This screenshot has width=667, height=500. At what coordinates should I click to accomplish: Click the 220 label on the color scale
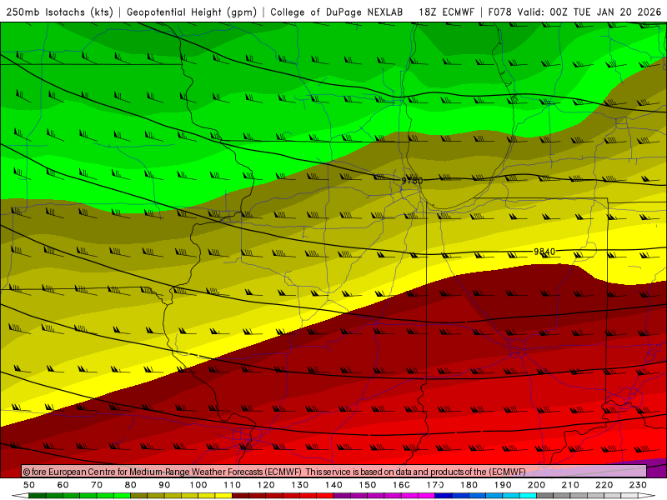[x=604, y=485]
